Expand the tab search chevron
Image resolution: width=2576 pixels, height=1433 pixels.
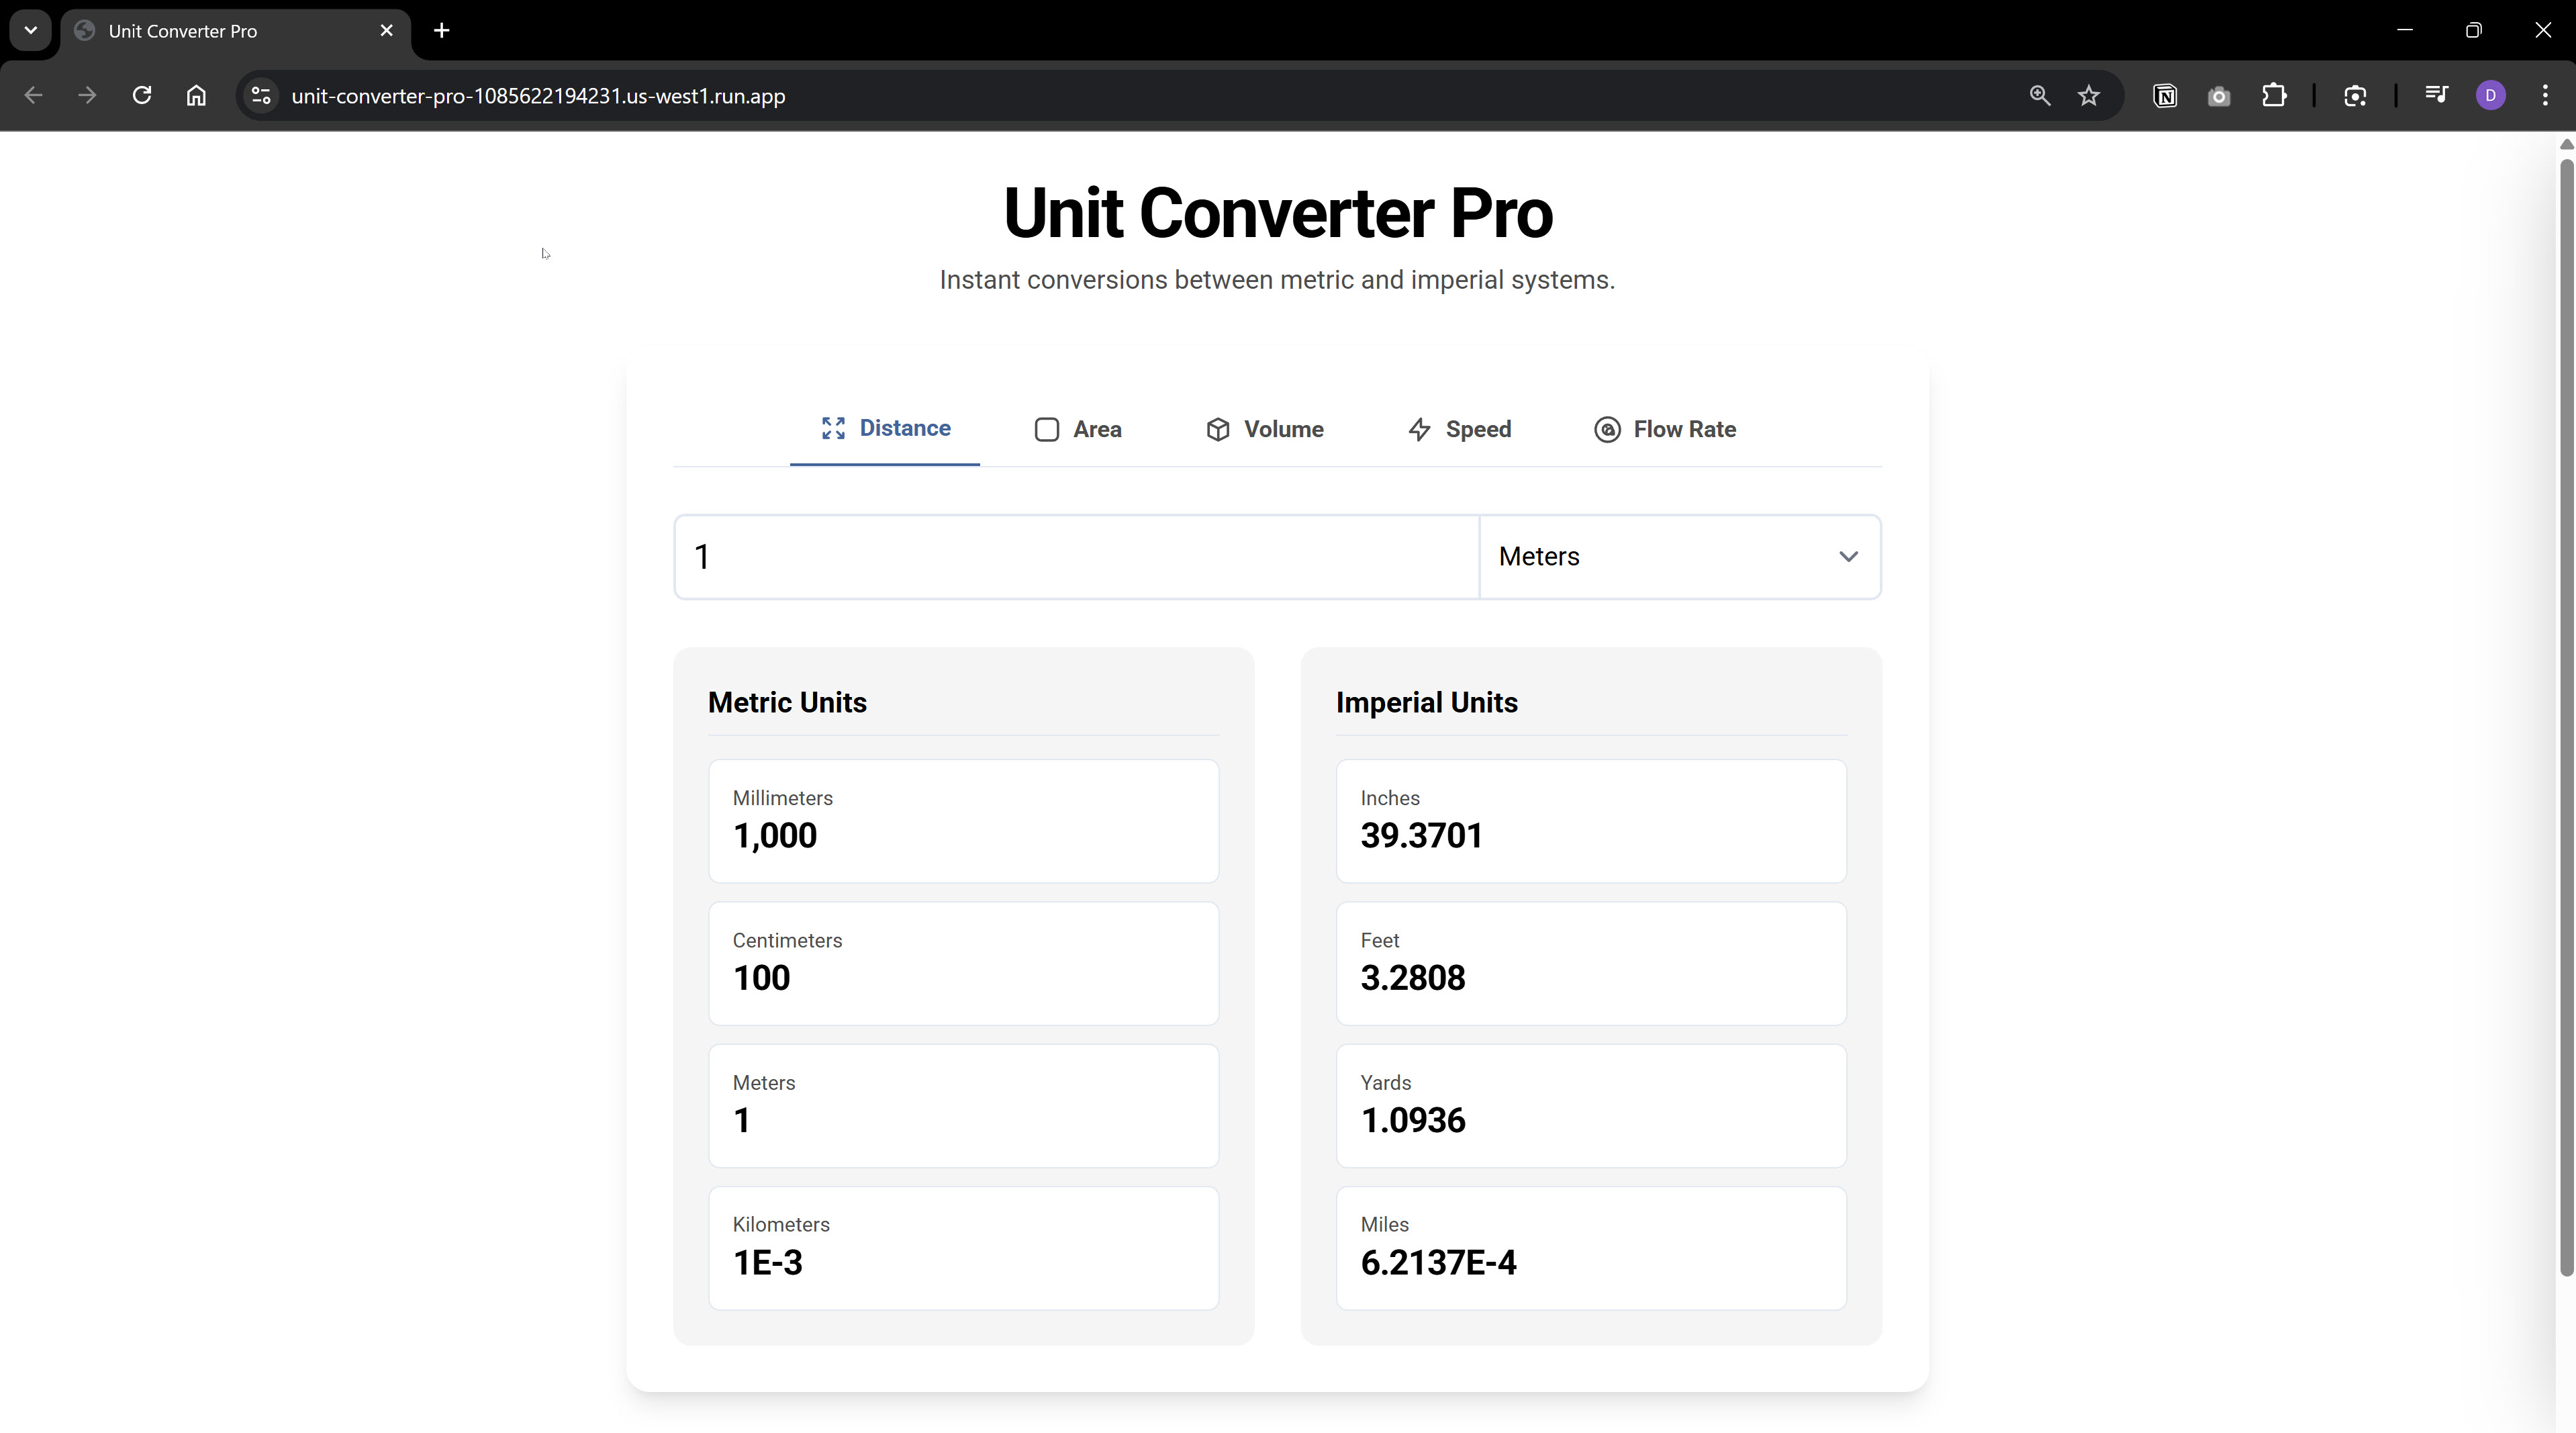click(31, 30)
